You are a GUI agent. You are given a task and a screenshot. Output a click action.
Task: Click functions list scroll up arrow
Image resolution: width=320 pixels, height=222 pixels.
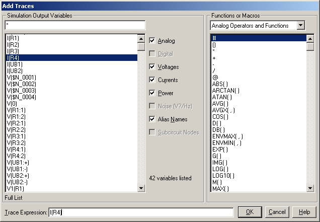pos(310,39)
